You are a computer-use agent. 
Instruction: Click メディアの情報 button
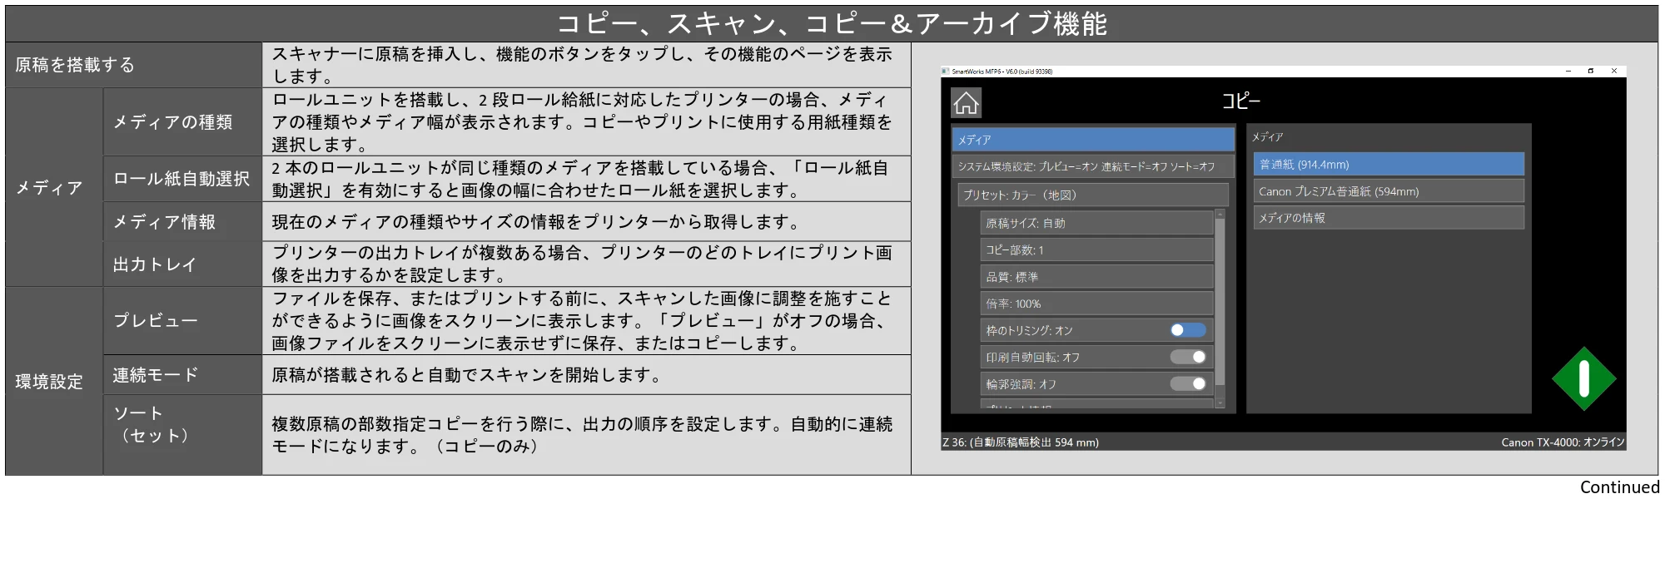(1389, 218)
